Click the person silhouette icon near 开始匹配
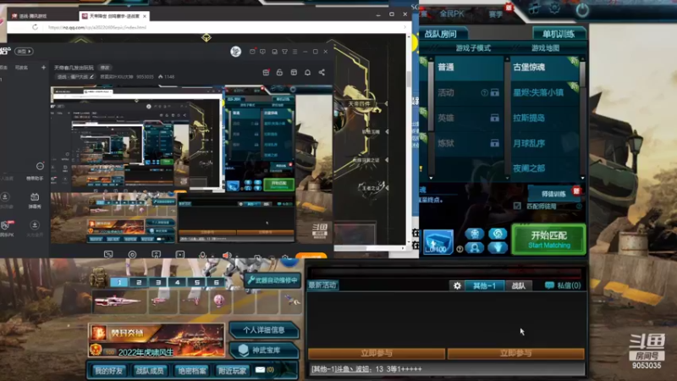Image resolution: width=677 pixels, height=381 pixels. pos(474,248)
